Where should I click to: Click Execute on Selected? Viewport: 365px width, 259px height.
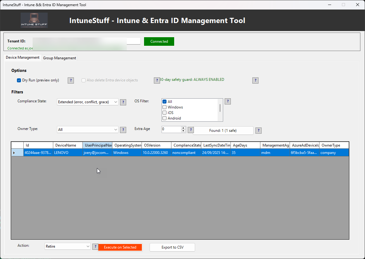120,247
